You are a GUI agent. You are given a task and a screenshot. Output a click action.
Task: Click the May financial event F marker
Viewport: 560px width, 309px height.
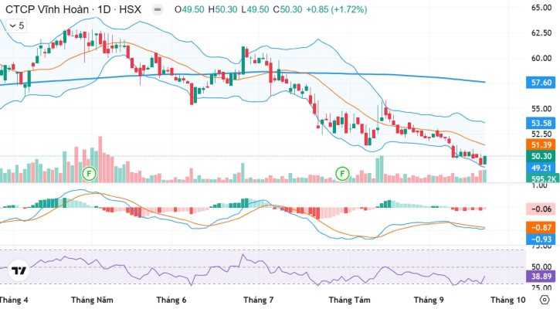click(90, 174)
